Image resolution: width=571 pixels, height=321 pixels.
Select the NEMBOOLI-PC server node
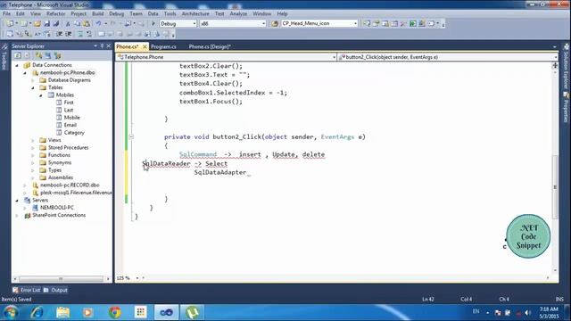(57, 208)
